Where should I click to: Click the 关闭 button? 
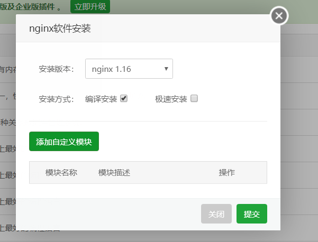pyautogui.click(x=216, y=213)
